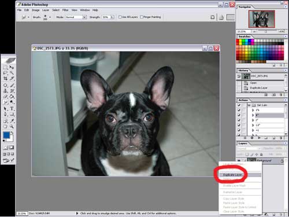The width and height of the screenshot is (289, 217).
Task: Open the Brush preset picker arrow
Action: [x=50, y=17]
